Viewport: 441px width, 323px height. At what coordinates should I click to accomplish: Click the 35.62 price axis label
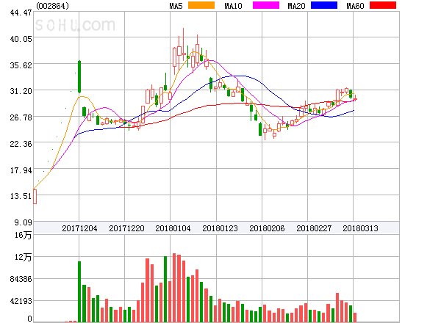coord(21,65)
